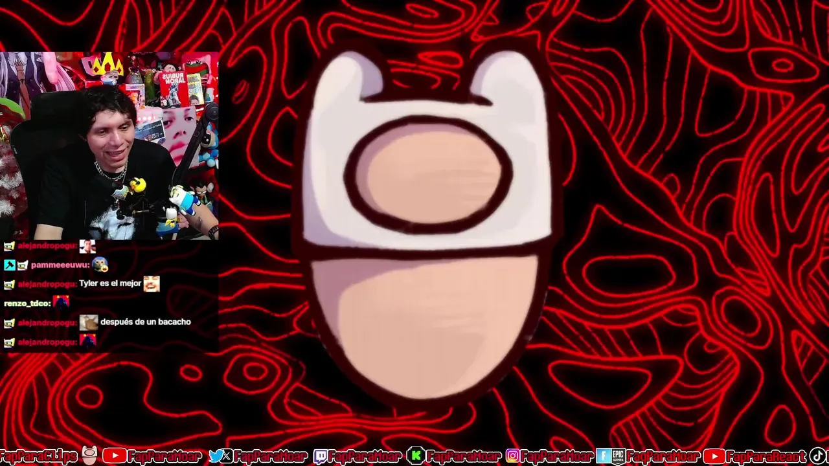
Task: Click username 'renzo_tdco' in chat
Action: pyautogui.click(x=27, y=304)
